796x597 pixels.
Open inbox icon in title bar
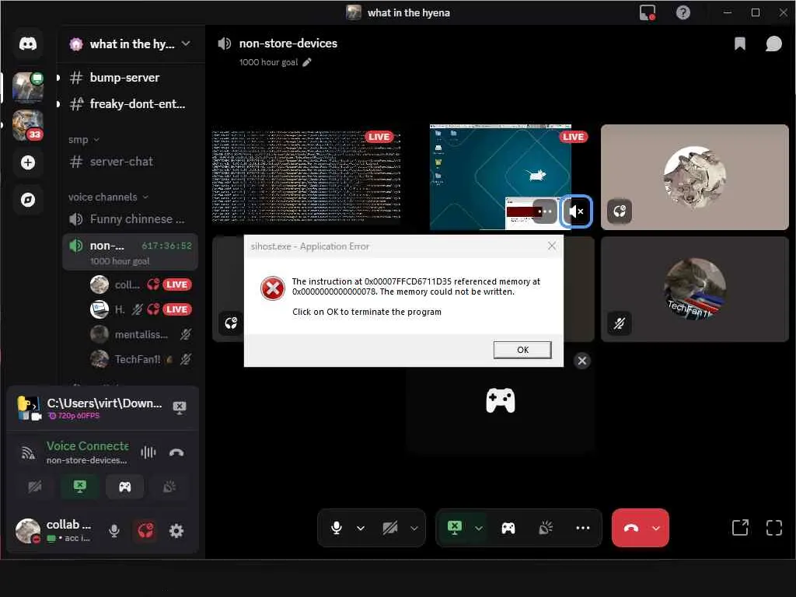[648, 12]
